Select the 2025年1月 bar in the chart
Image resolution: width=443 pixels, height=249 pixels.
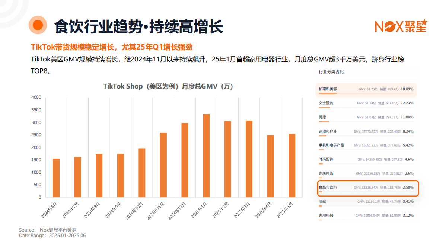coord(206,155)
